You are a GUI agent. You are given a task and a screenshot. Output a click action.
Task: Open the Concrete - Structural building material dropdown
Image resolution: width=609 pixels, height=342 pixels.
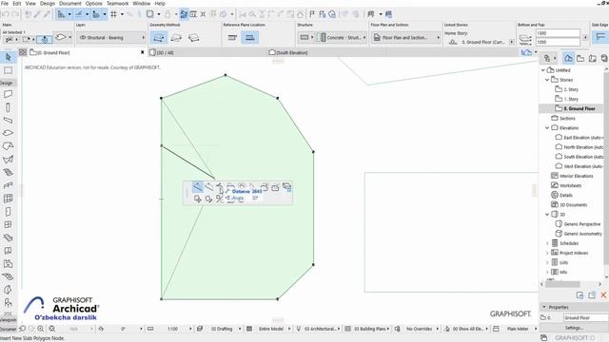(342, 38)
